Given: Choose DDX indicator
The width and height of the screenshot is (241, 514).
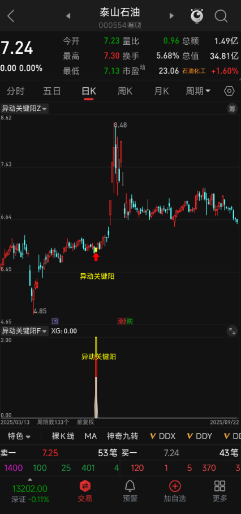Looking at the screenshot, I should pos(163,436).
